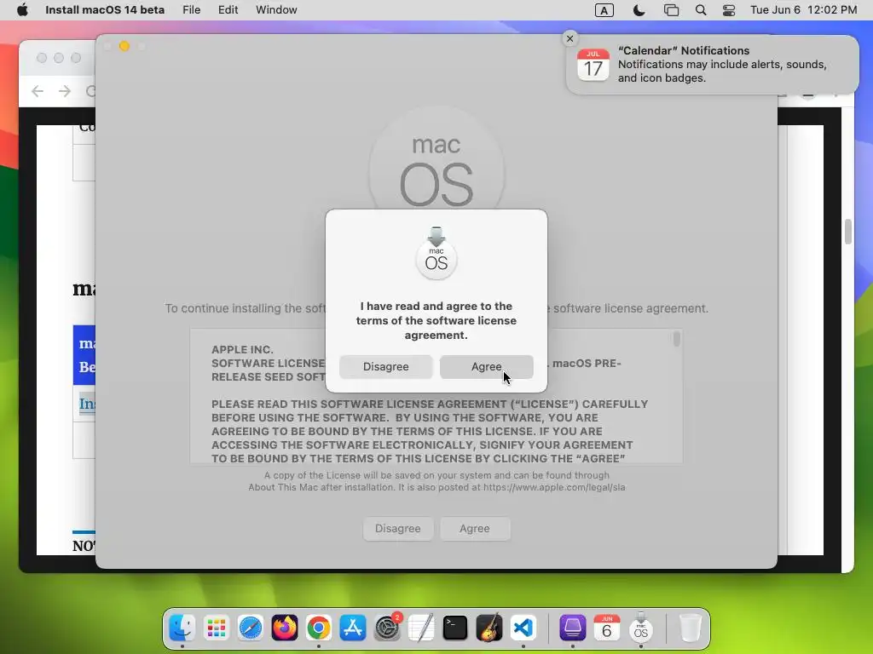
Task: Launch Firefox from the Dock
Action: click(x=285, y=628)
